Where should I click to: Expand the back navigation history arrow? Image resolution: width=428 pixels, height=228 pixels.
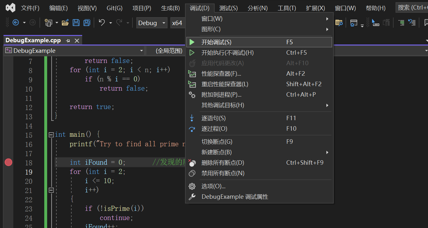pos(24,23)
